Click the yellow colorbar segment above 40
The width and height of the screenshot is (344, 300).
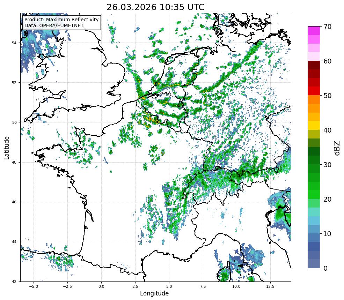click(314, 125)
